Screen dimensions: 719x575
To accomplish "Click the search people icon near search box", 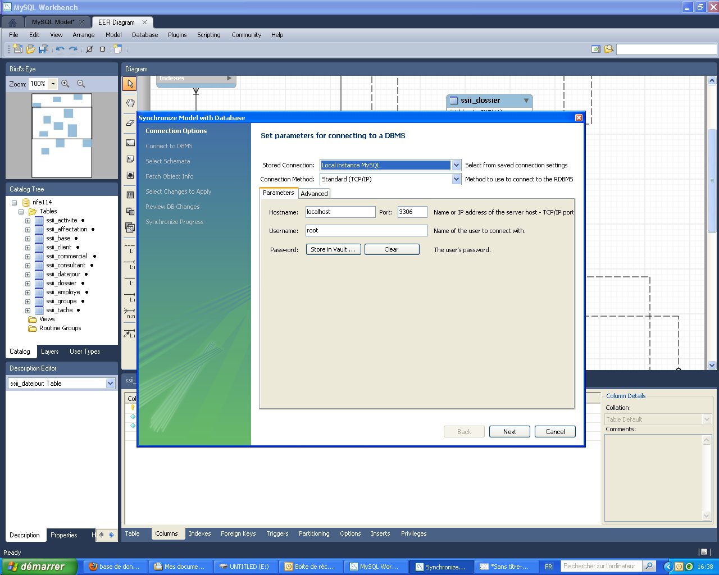I will 608,49.
